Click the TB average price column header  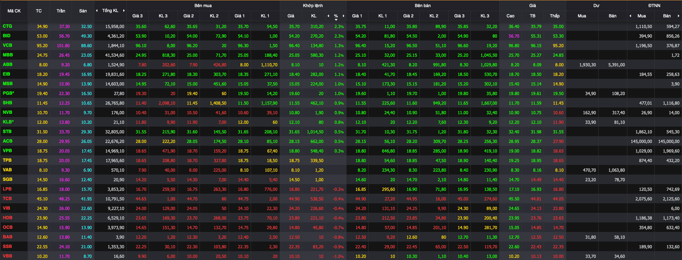[x=533, y=16]
